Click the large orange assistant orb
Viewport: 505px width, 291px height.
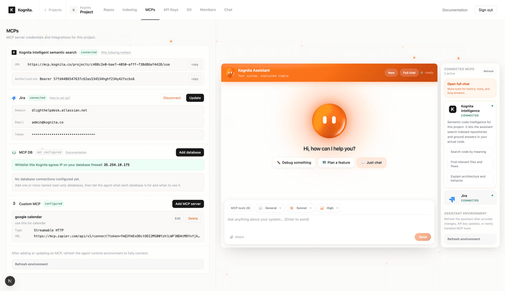329,120
